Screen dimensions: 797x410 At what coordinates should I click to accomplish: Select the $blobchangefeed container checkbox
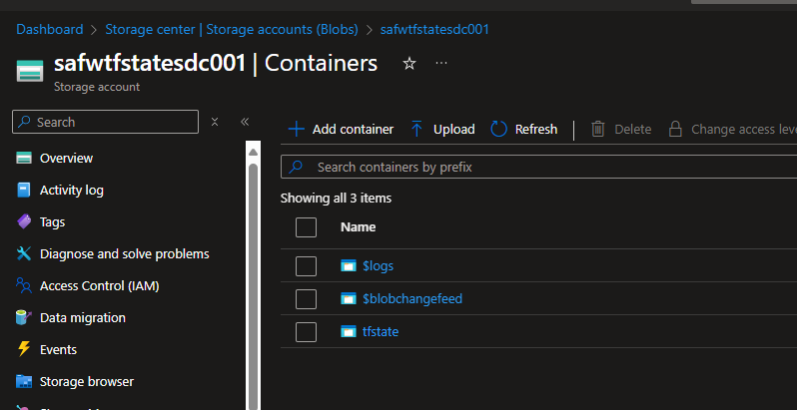(x=307, y=298)
